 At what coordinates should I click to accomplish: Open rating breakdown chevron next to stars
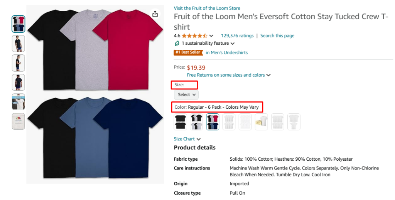(211, 36)
